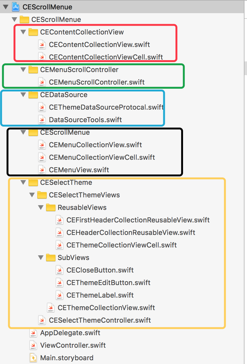Click the Main.storyboard file icon
This screenshot has width=247, height=364.
point(33,358)
